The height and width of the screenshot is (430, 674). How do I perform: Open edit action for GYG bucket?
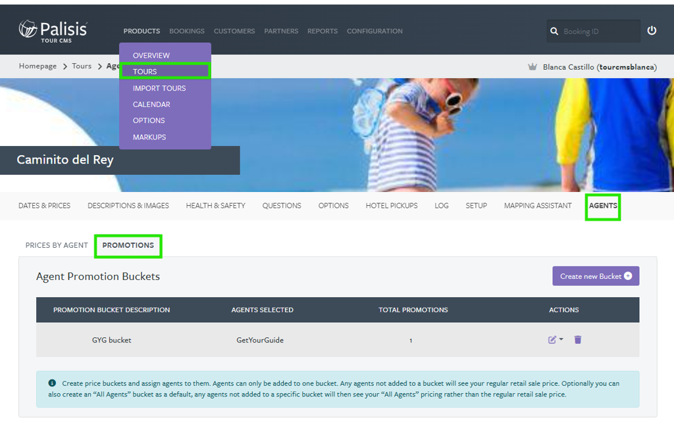552,340
